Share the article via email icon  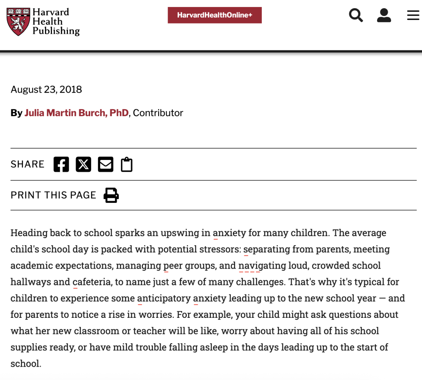click(x=105, y=164)
